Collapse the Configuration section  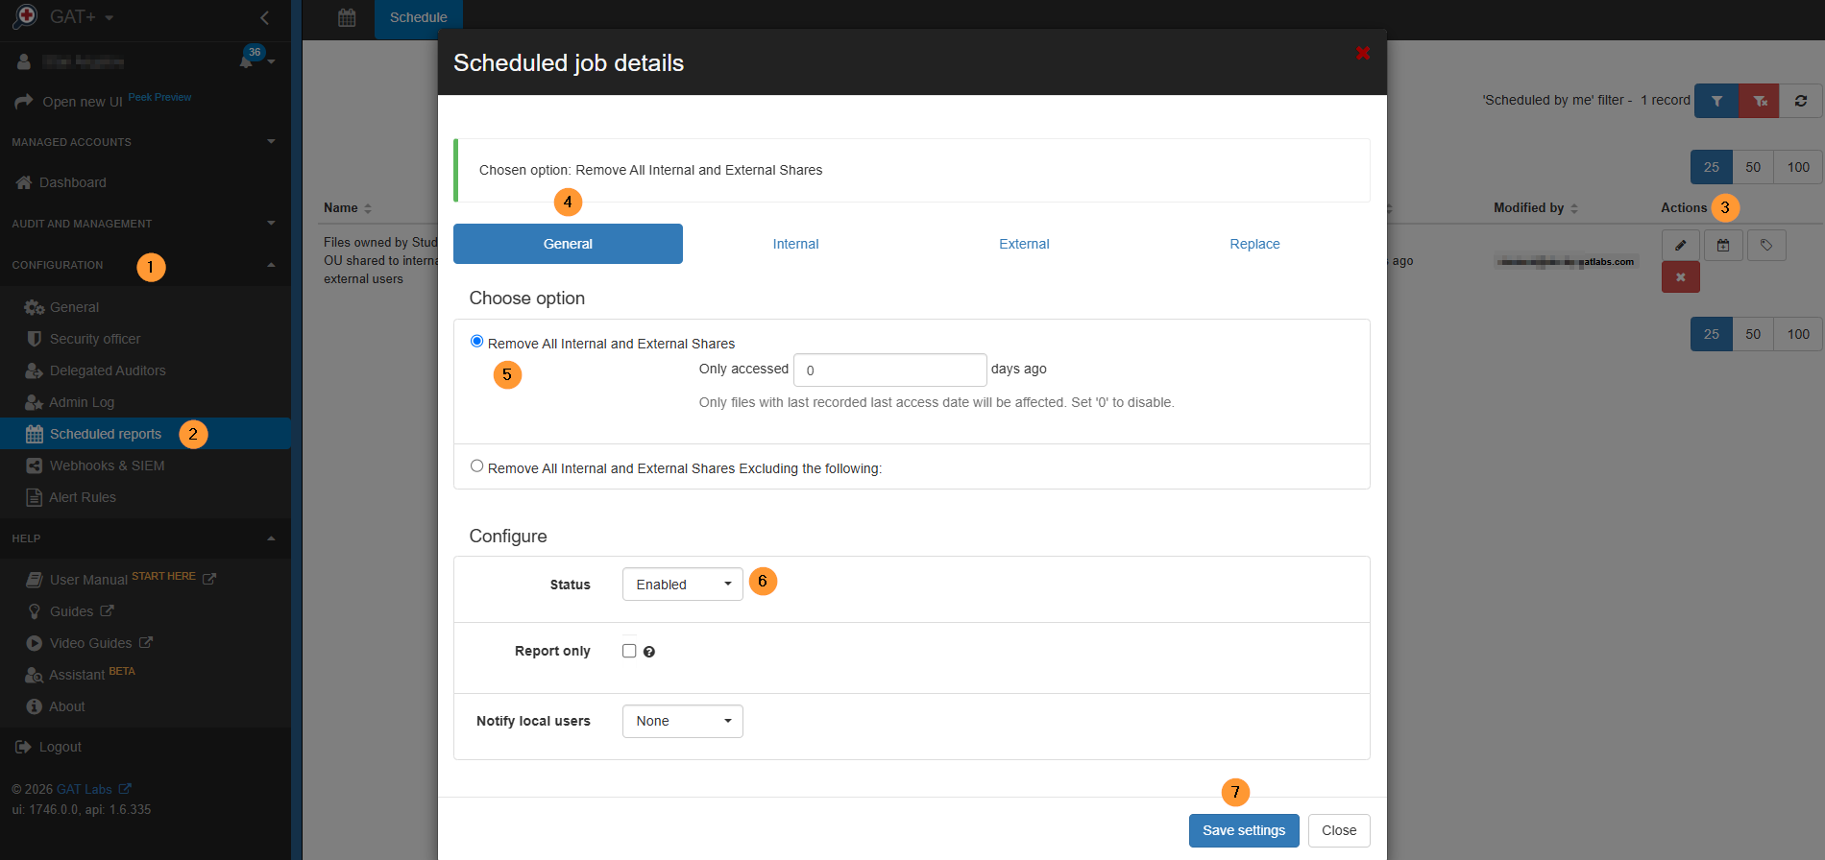tap(271, 264)
